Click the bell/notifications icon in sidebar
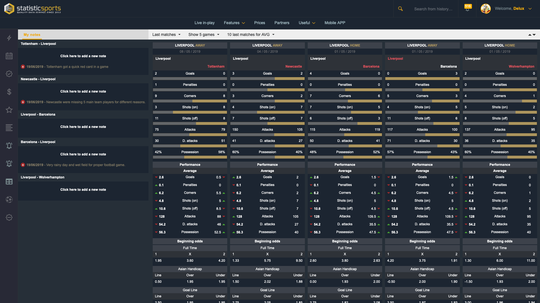Screen dimensions: 540x303 pyautogui.click(x=9, y=145)
